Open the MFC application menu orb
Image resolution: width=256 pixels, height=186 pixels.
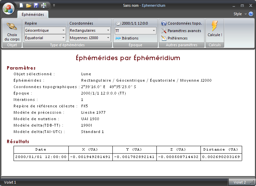click(8, 8)
